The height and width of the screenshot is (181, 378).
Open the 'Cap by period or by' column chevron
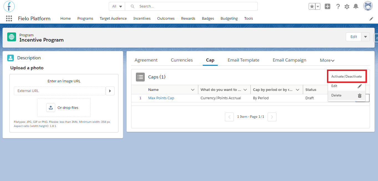tap(298, 90)
